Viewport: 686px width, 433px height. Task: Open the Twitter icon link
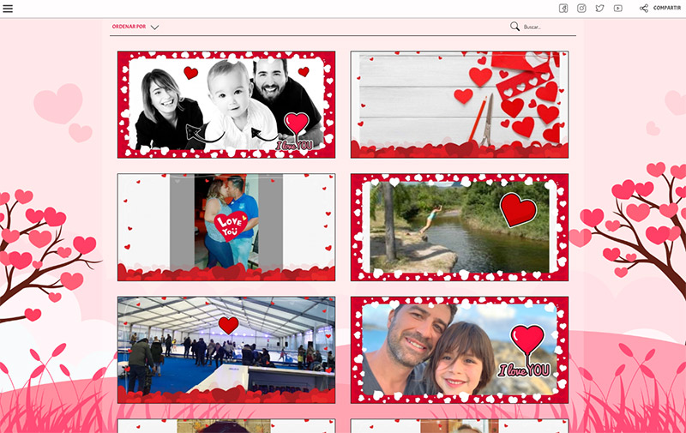(x=599, y=9)
